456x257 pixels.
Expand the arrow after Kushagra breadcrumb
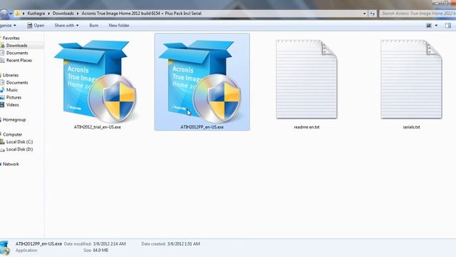48,14
